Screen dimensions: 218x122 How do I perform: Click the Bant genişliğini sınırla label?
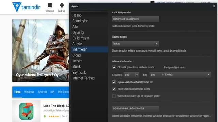pos(175,67)
